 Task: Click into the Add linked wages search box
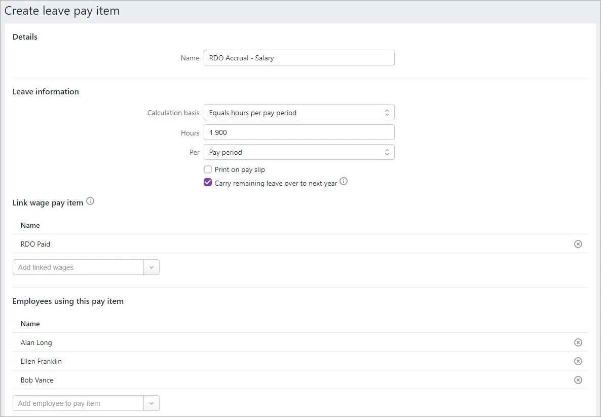pyautogui.click(x=78, y=267)
